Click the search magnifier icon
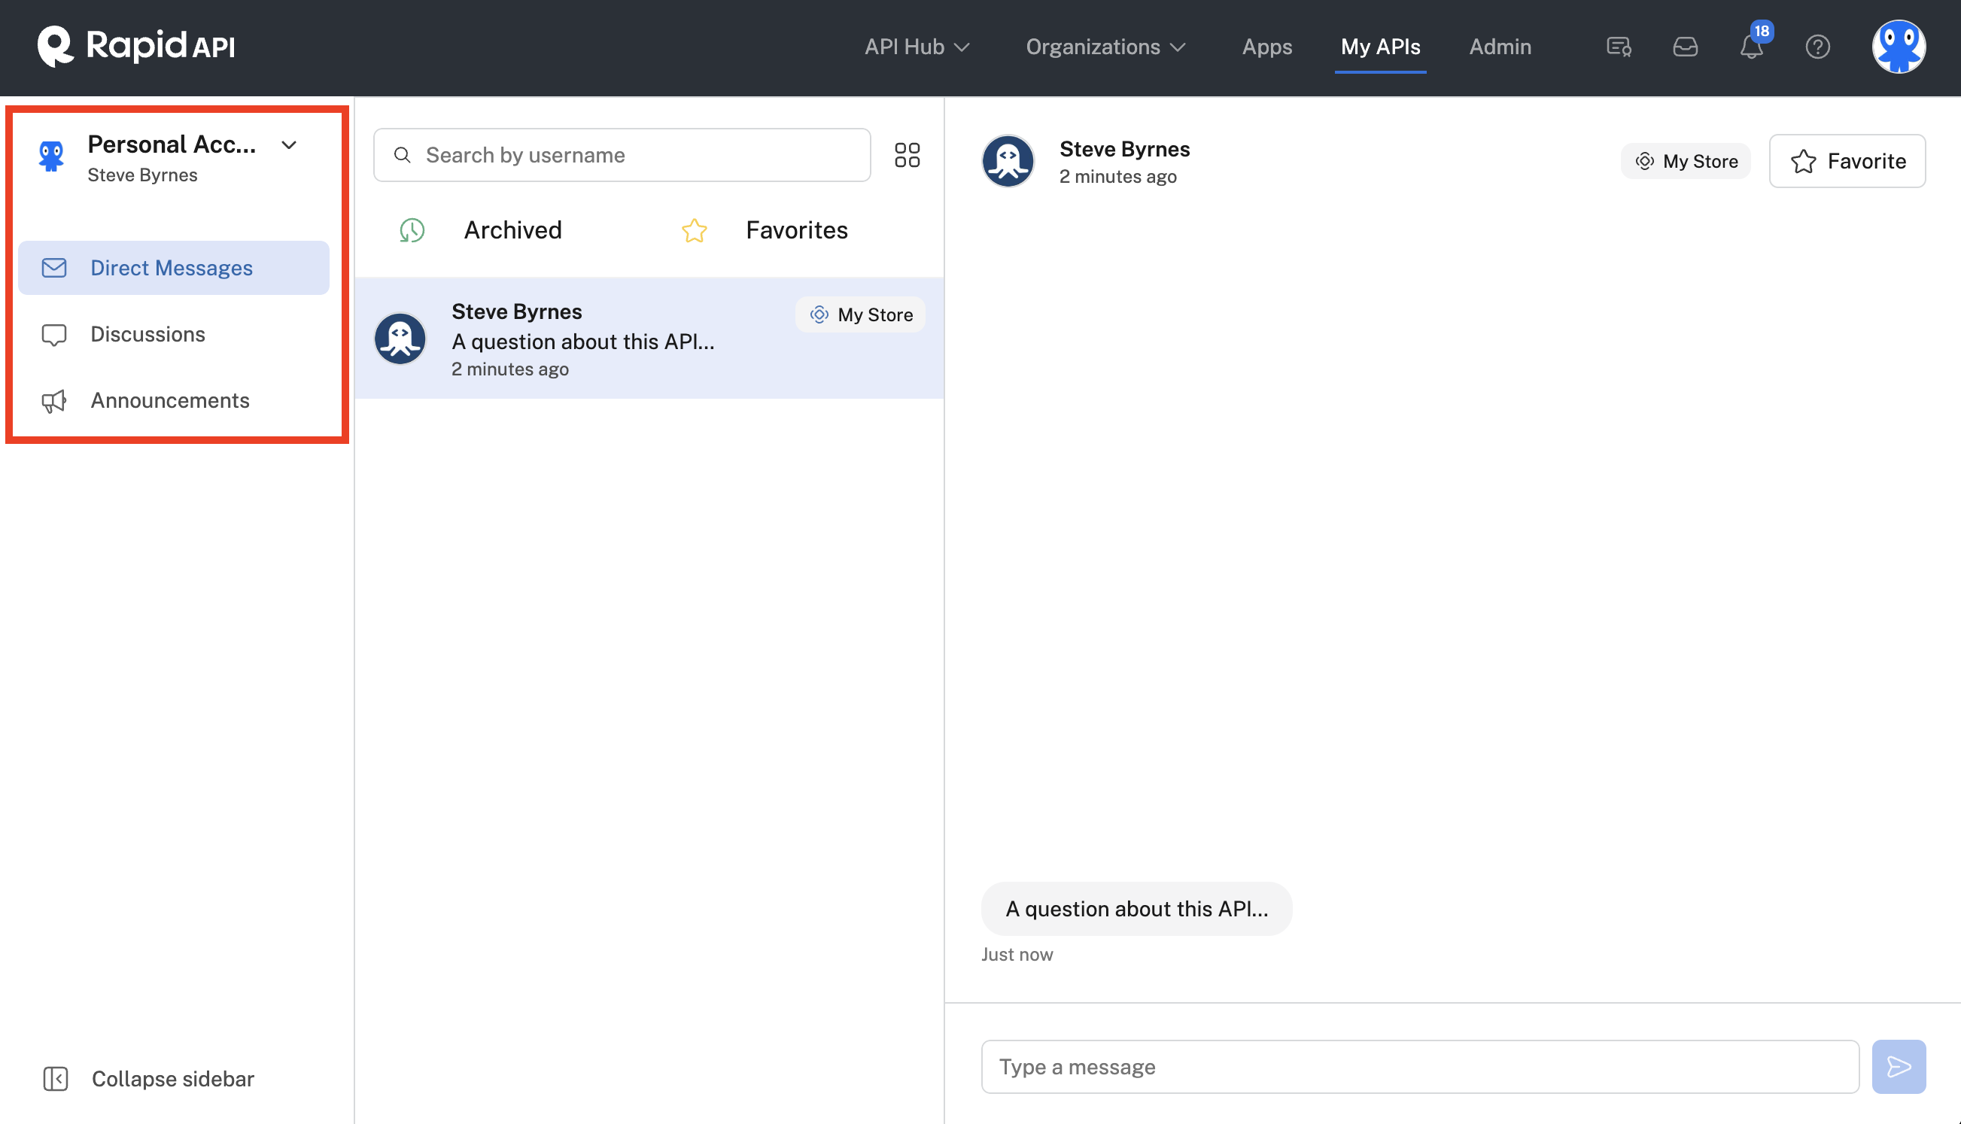The width and height of the screenshot is (1961, 1124). point(403,155)
